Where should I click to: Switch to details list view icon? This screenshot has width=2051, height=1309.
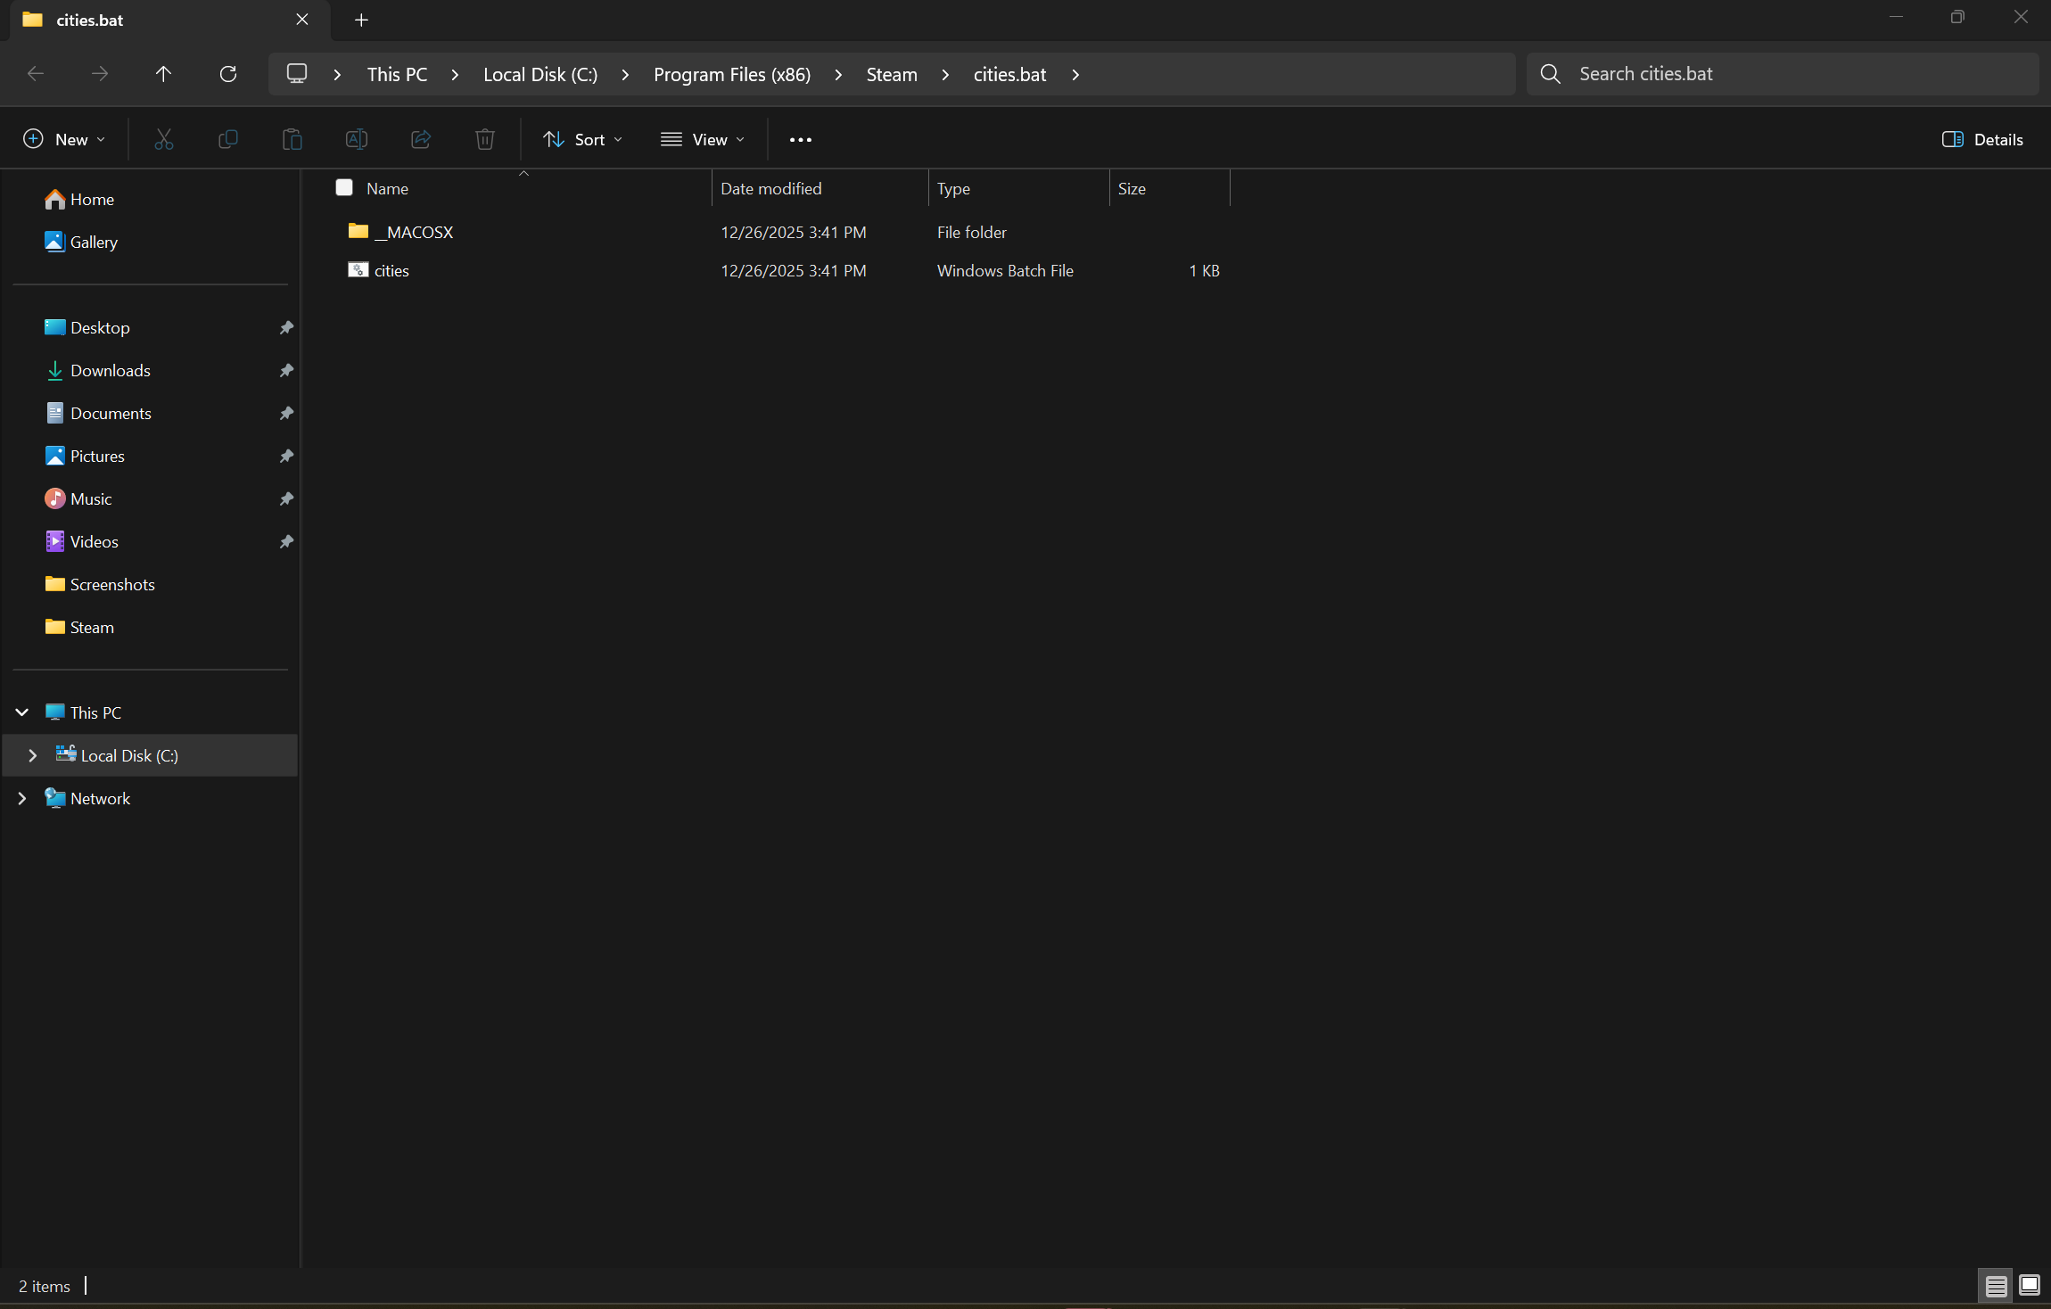pos(1997,1286)
